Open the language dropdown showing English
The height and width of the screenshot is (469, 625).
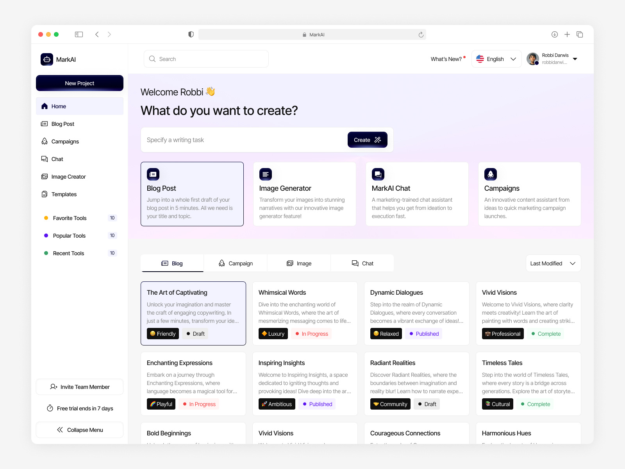pos(496,59)
